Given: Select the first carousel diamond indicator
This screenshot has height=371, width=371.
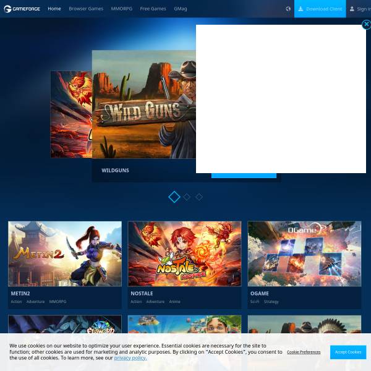Looking at the screenshot, I should tap(174, 197).
